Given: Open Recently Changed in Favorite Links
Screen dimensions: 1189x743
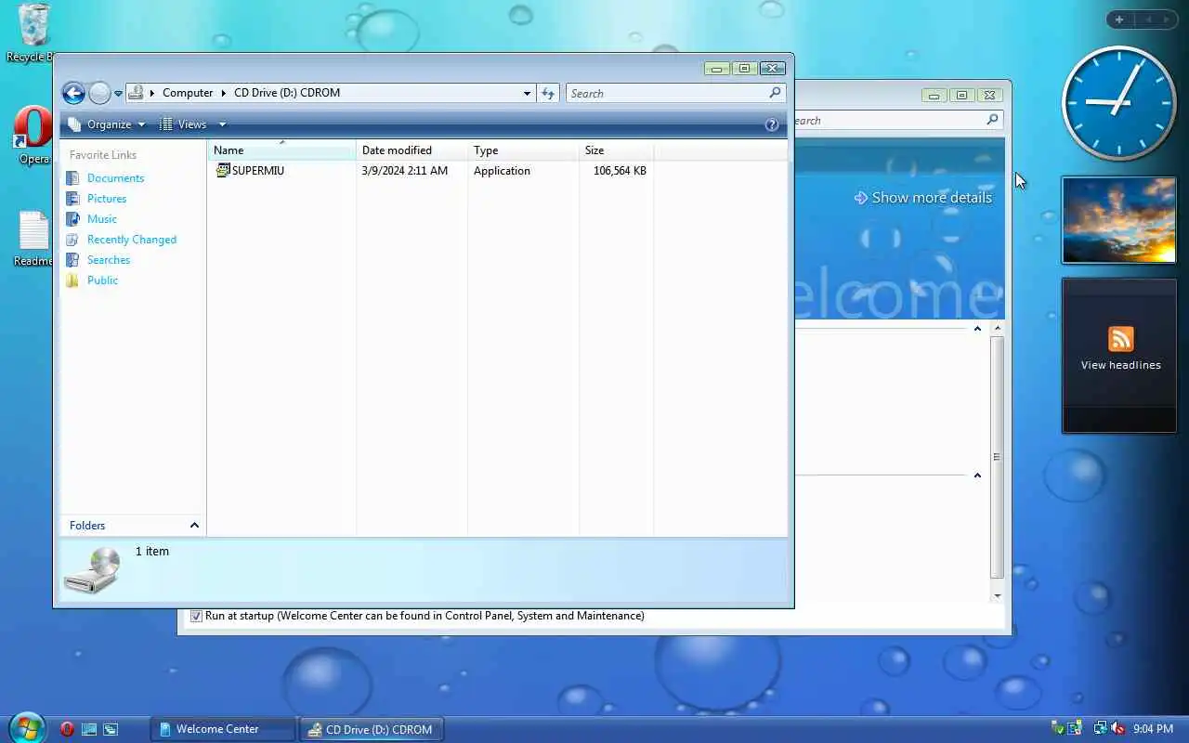Looking at the screenshot, I should click(x=131, y=240).
